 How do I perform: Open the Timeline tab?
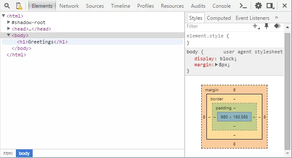coord(120,6)
